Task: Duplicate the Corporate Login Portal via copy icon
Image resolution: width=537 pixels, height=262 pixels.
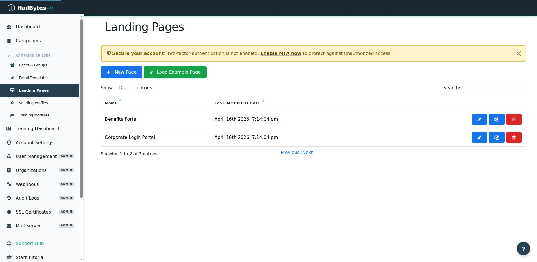Action: (x=496, y=137)
